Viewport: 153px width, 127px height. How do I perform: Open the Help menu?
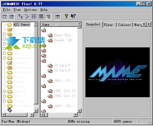(x=44, y=10)
